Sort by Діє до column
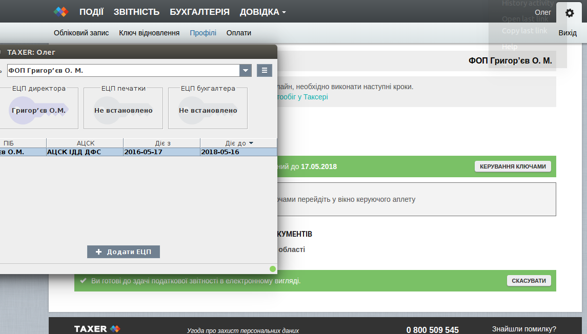This screenshot has width=587, height=334. pyautogui.click(x=239, y=143)
